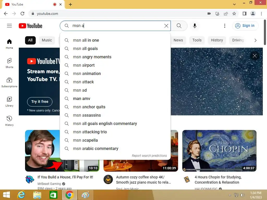
Task: Select the All filter chip
Action: (30, 40)
